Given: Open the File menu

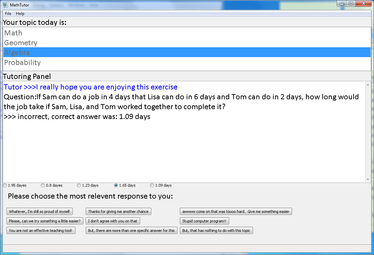Looking at the screenshot, I should tap(8, 14).
